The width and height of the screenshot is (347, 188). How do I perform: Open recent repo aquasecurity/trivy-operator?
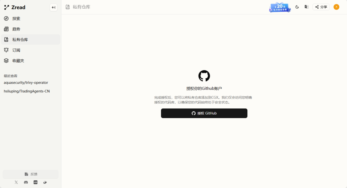tap(26, 83)
